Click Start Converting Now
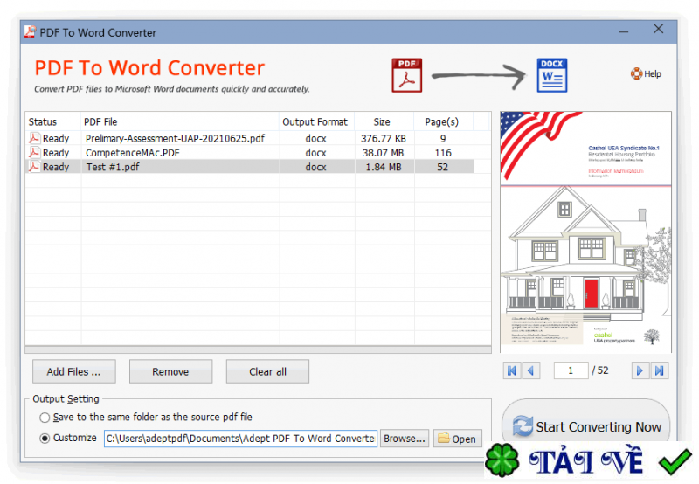This screenshot has height=484, width=699. 586,426
